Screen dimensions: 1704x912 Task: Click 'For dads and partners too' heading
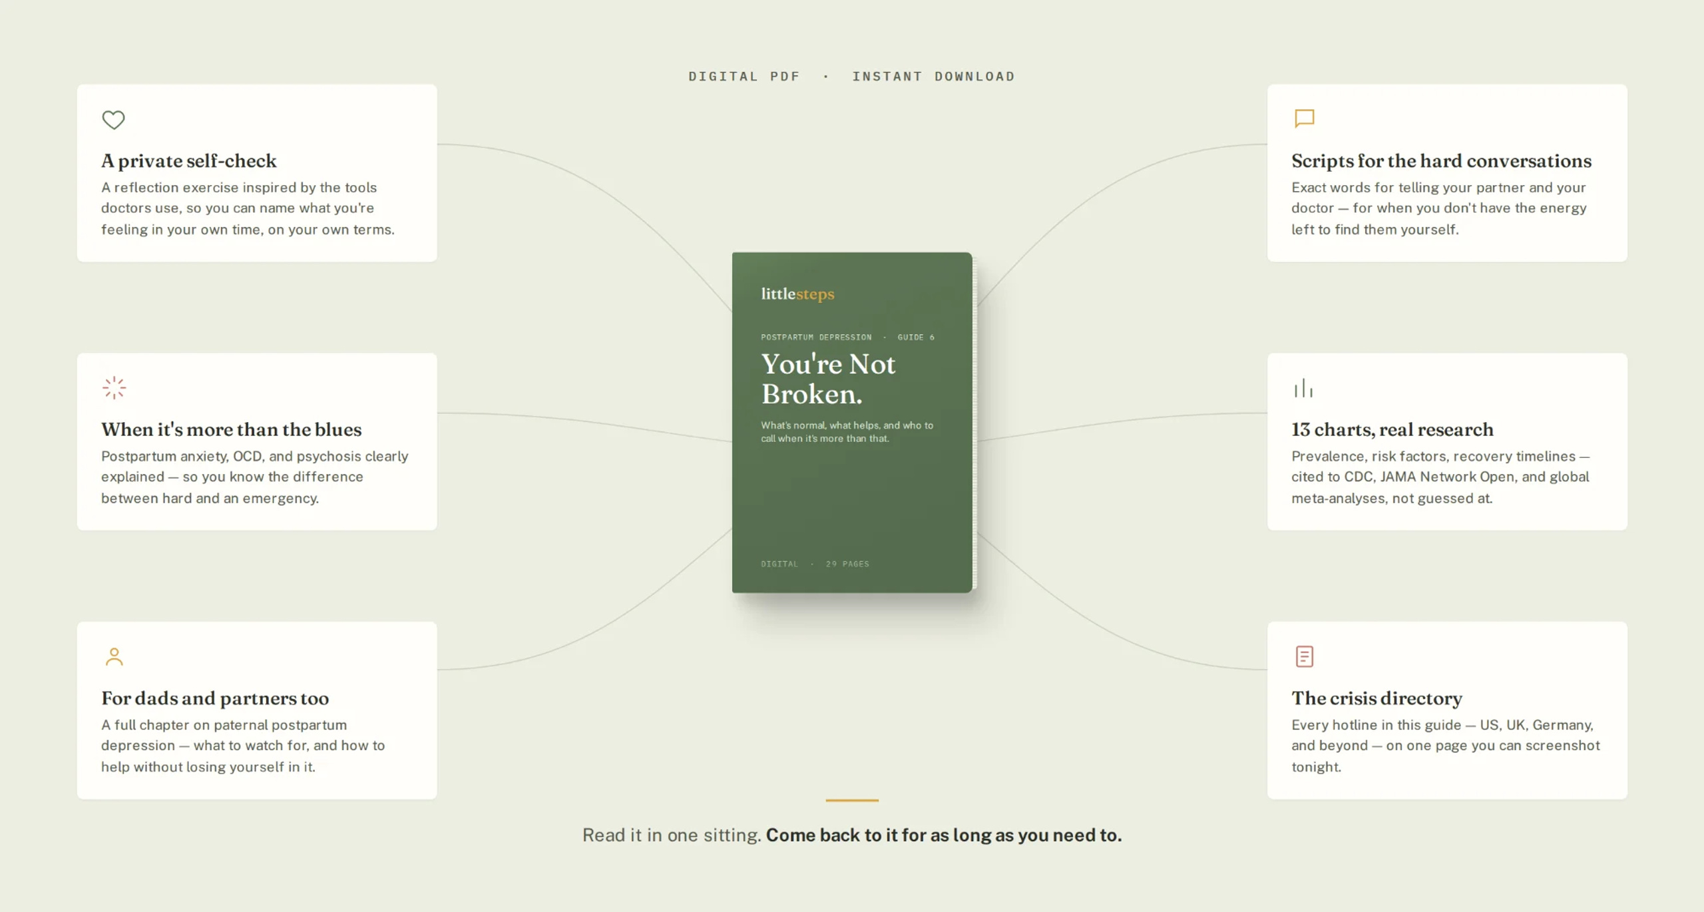point(215,698)
